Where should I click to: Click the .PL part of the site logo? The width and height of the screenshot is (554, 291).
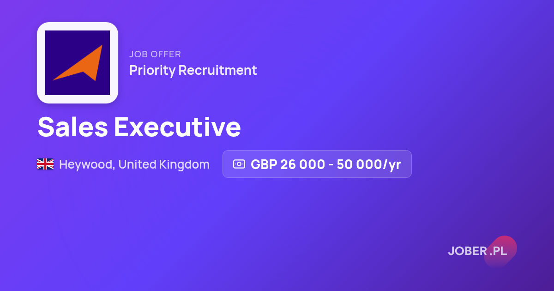(x=499, y=251)
